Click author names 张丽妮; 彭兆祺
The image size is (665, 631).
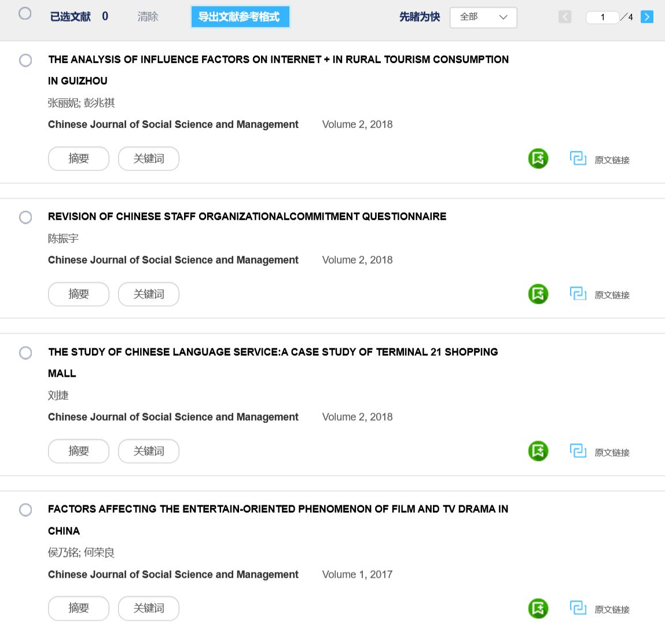click(x=81, y=103)
